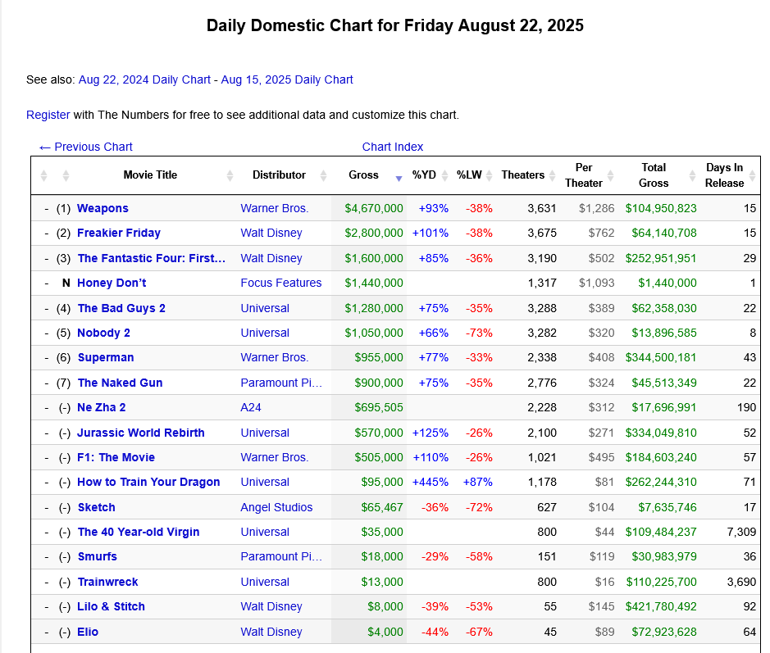The height and width of the screenshot is (653, 770).
Task: Open Universal distributor in Trainwreck row
Action: coord(265,582)
